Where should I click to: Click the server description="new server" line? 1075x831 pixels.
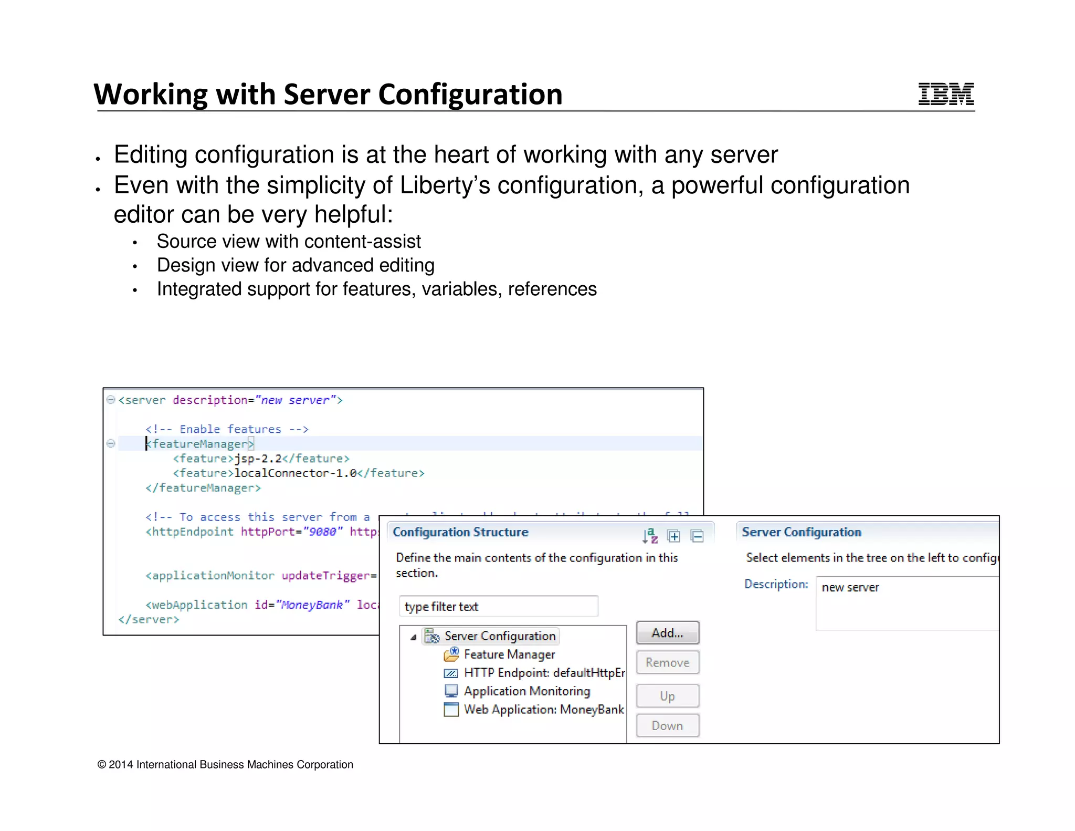pyautogui.click(x=230, y=400)
